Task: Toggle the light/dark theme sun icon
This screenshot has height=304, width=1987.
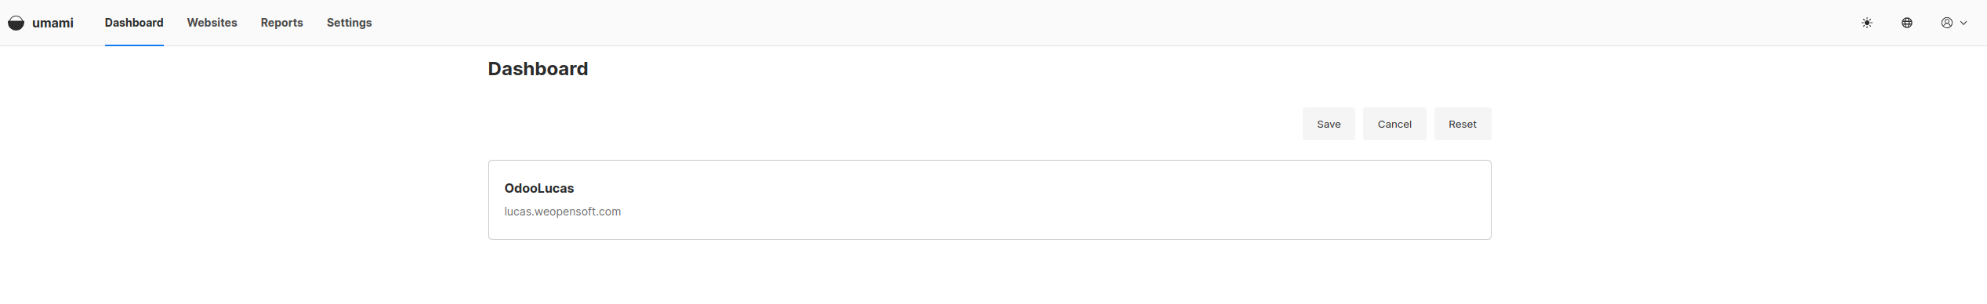Action: pyautogui.click(x=1867, y=23)
